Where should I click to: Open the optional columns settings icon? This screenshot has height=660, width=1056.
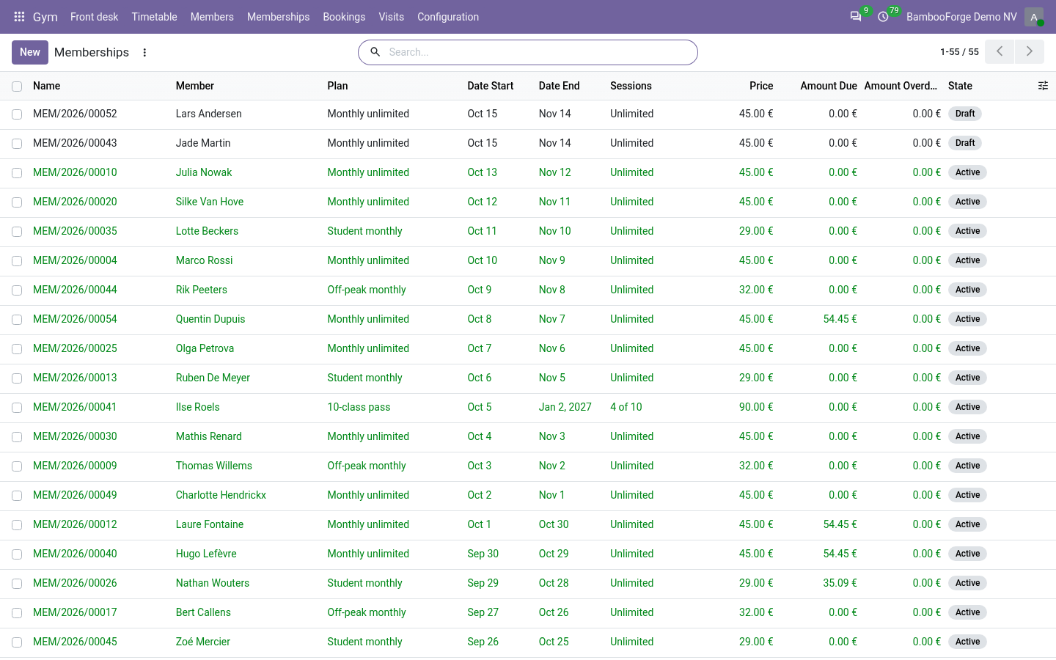click(x=1043, y=86)
